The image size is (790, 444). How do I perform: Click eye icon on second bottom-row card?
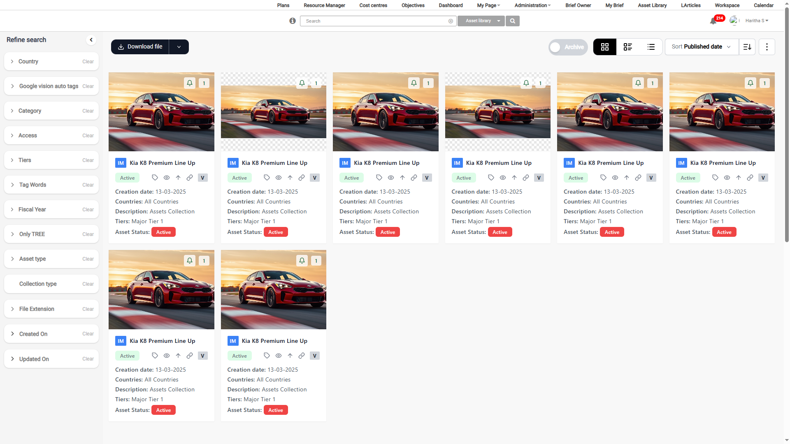(279, 356)
